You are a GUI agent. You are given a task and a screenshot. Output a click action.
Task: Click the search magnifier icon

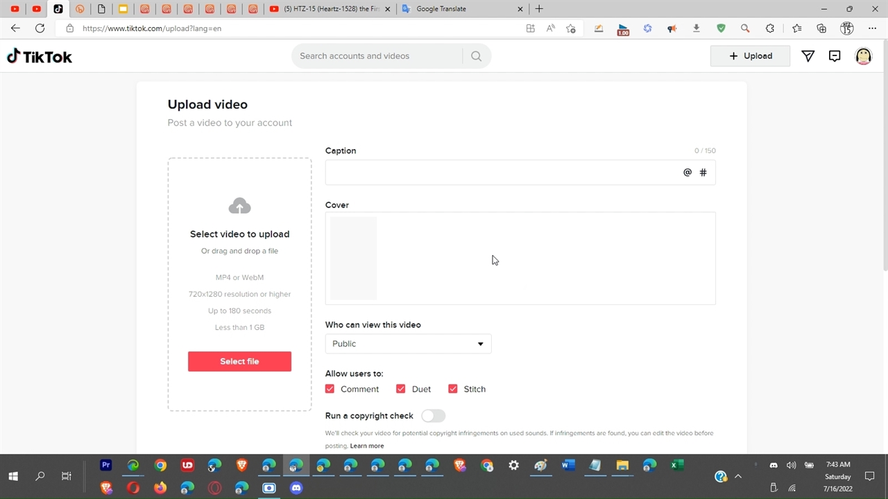coord(476,56)
